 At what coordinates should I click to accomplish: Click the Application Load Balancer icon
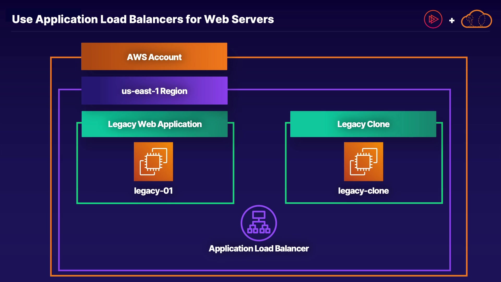259,223
